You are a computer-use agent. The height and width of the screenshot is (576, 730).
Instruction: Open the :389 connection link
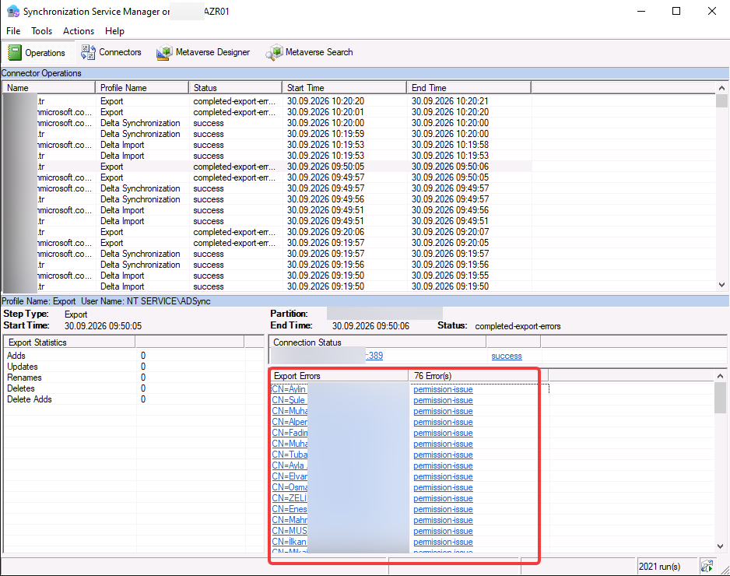374,356
